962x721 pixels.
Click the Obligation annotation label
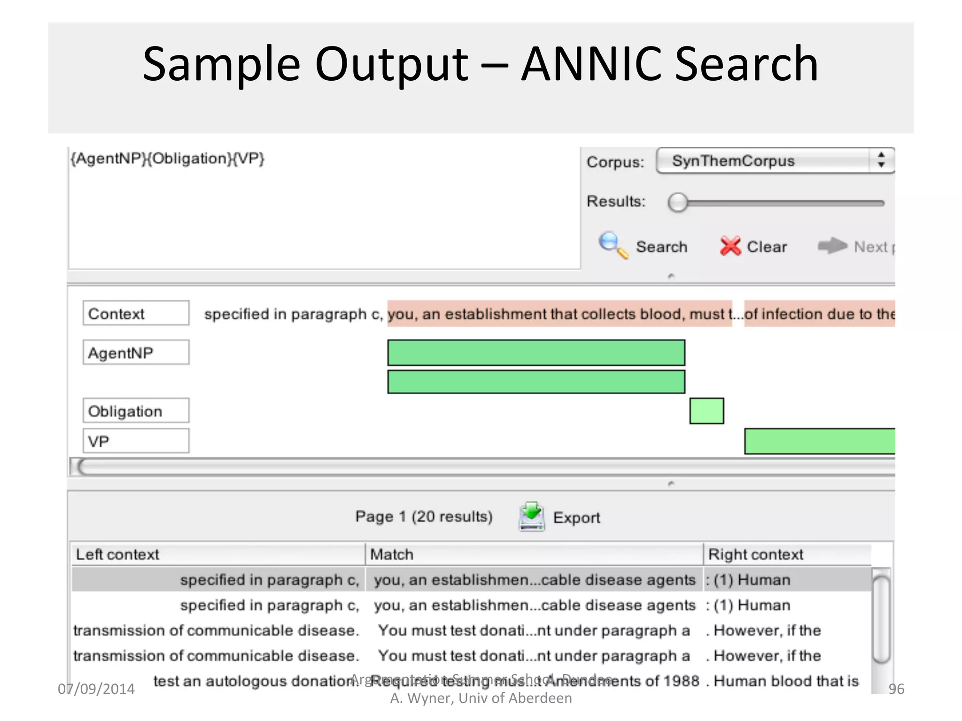tap(136, 411)
